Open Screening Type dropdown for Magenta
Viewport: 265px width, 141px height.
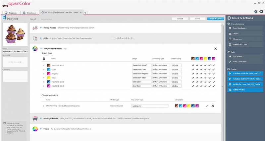pyautogui.click(x=161, y=73)
